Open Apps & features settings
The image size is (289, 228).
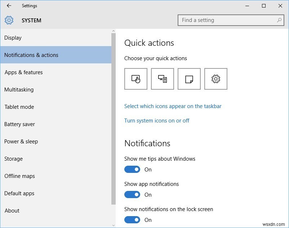click(23, 72)
